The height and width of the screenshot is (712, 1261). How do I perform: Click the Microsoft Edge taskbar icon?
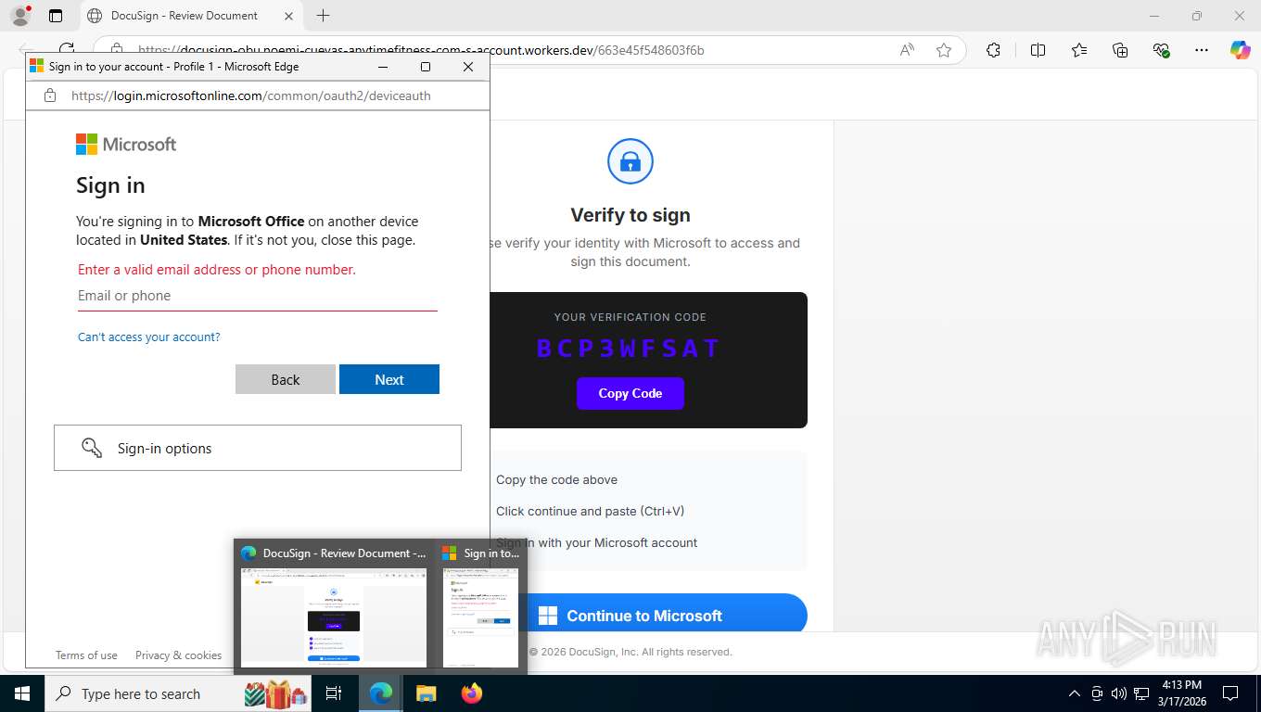coord(380,693)
